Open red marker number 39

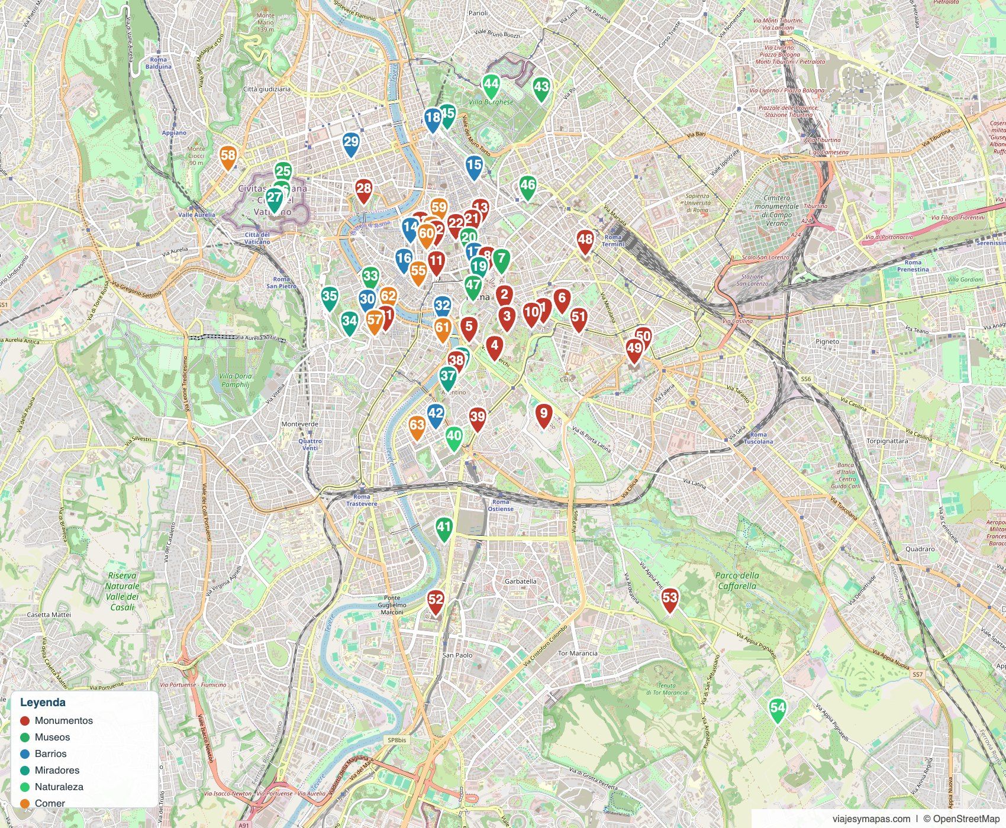point(478,419)
